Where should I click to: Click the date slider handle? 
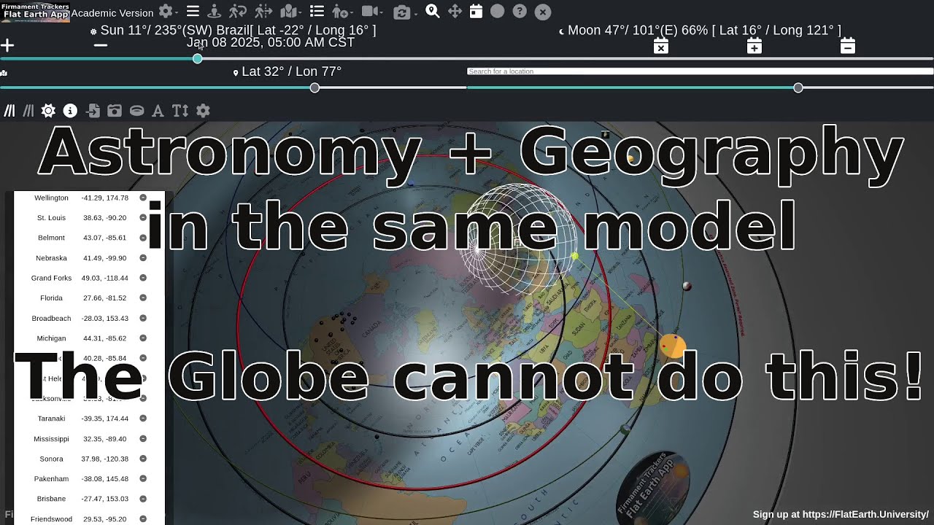197,58
